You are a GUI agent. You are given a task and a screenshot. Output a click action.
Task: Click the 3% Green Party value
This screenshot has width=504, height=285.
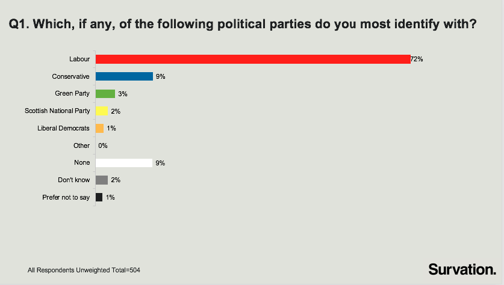tap(123, 94)
